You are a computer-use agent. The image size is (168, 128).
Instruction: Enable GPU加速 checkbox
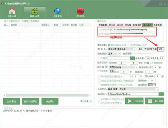[x=99, y=103]
